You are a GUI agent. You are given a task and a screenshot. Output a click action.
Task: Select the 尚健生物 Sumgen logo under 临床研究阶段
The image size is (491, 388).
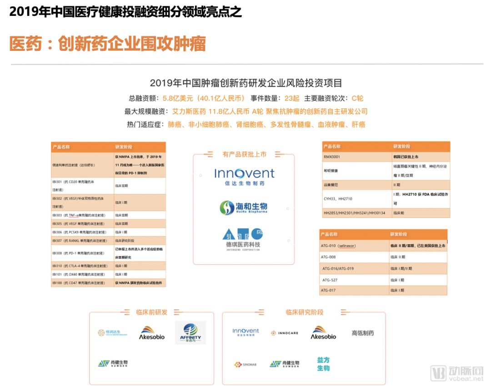pos(284,363)
